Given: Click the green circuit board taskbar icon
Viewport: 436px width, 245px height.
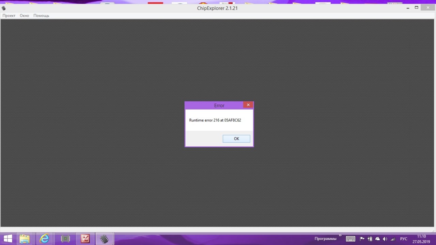Looking at the screenshot, I should pos(65,239).
